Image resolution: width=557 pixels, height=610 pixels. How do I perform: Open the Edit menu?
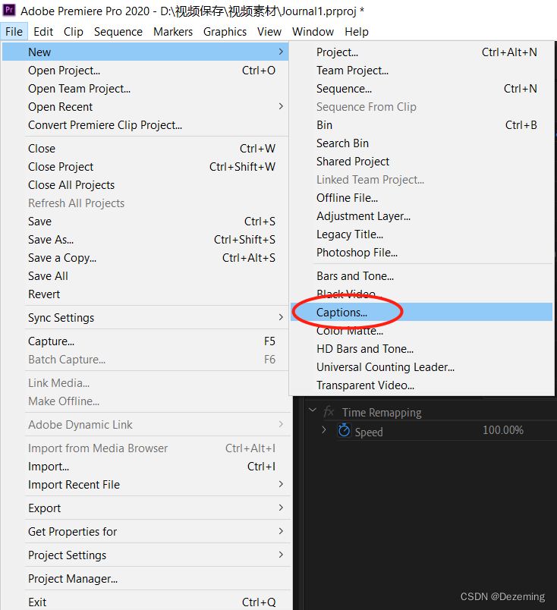coord(43,32)
